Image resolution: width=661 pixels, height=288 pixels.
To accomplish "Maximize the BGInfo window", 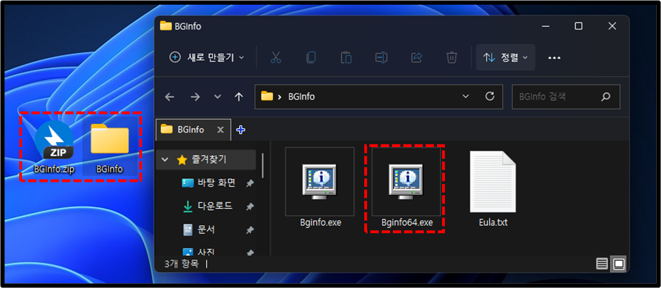I will click(578, 26).
